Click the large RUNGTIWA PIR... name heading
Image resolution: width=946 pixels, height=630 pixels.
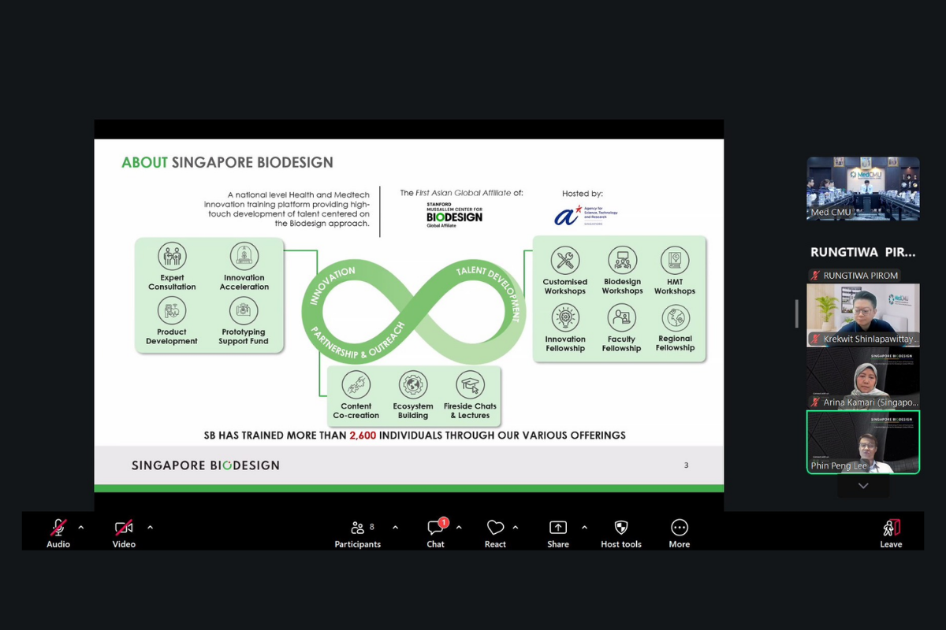[863, 252]
